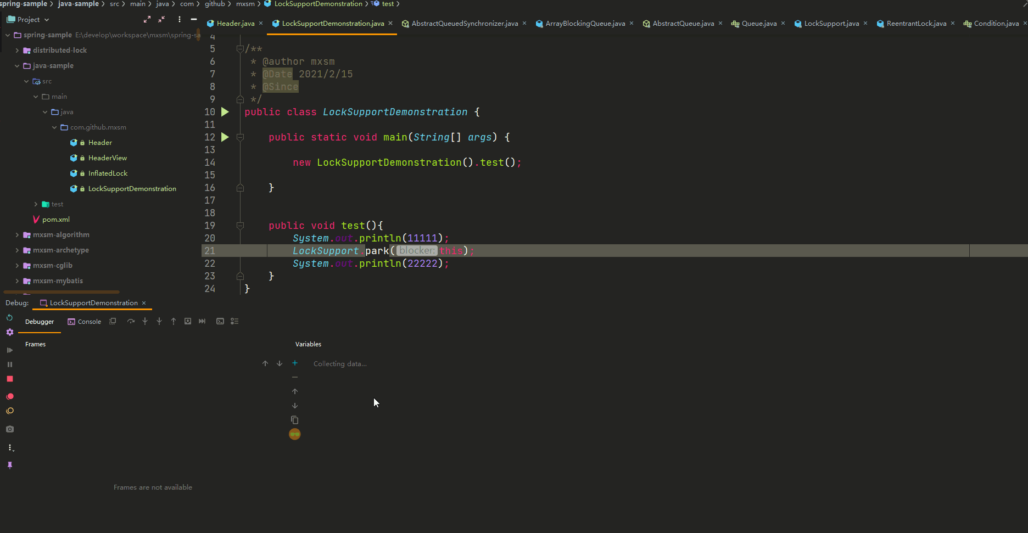Fold the test method body

pyautogui.click(x=240, y=226)
